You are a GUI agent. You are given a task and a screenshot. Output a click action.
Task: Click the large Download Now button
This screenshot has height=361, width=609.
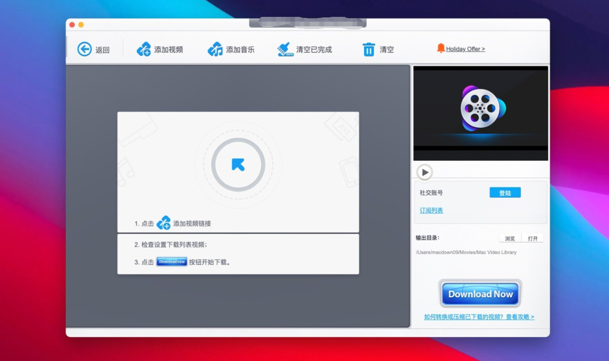pos(480,294)
